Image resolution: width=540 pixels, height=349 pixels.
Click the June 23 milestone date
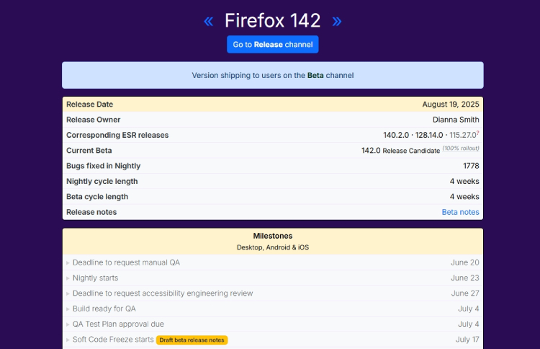[465, 278]
